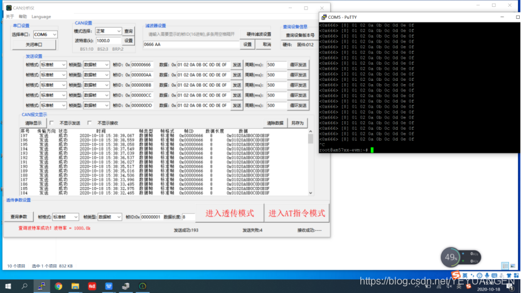Expand first row 帧格式 标准帧 dropdown
The width and height of the screenshot is (521, 293).
pyautogui.click(x=53, y=65)
